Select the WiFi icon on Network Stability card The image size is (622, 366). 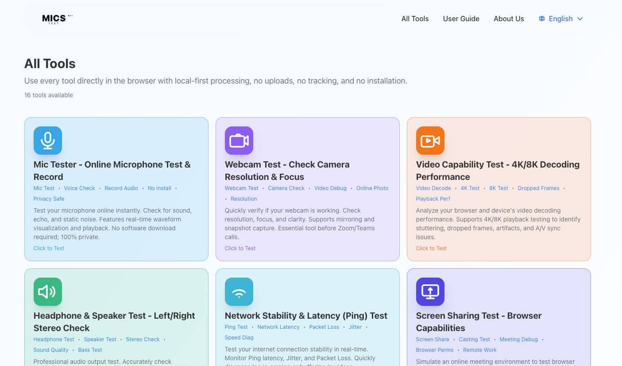click(239, 291)
